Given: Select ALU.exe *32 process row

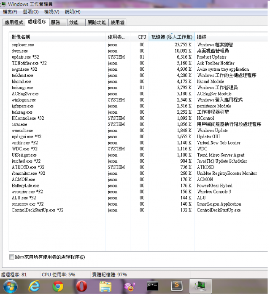Looking at the screenshot, I should 138,198.
